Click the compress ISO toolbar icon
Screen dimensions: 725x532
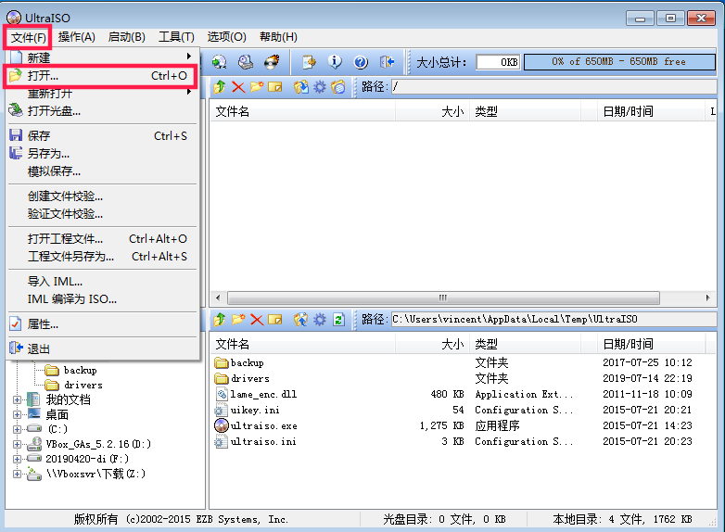click(x=246, y=61)
